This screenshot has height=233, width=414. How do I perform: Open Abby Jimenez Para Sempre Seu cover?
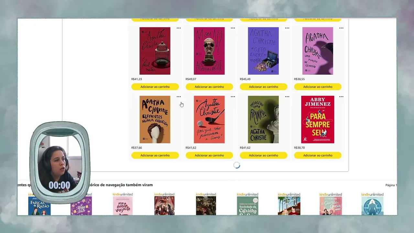point(318,119)
